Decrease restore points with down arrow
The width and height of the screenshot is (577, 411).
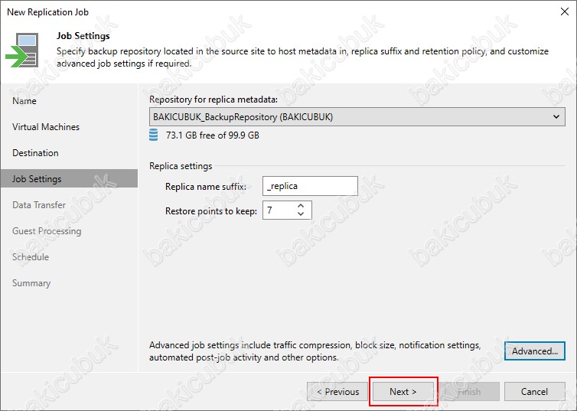[x=301, y=214]
